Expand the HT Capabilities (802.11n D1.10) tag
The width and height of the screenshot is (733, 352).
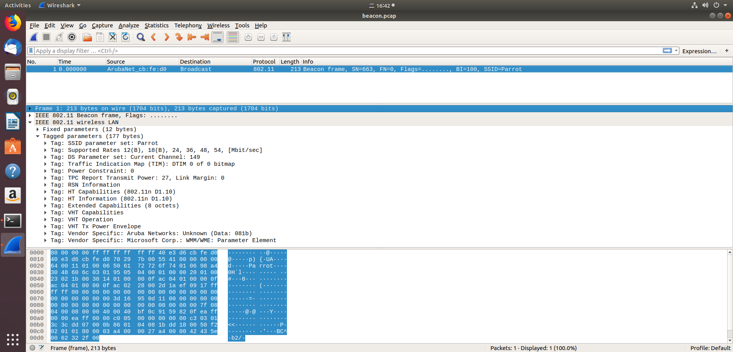[x=46, y=192]
